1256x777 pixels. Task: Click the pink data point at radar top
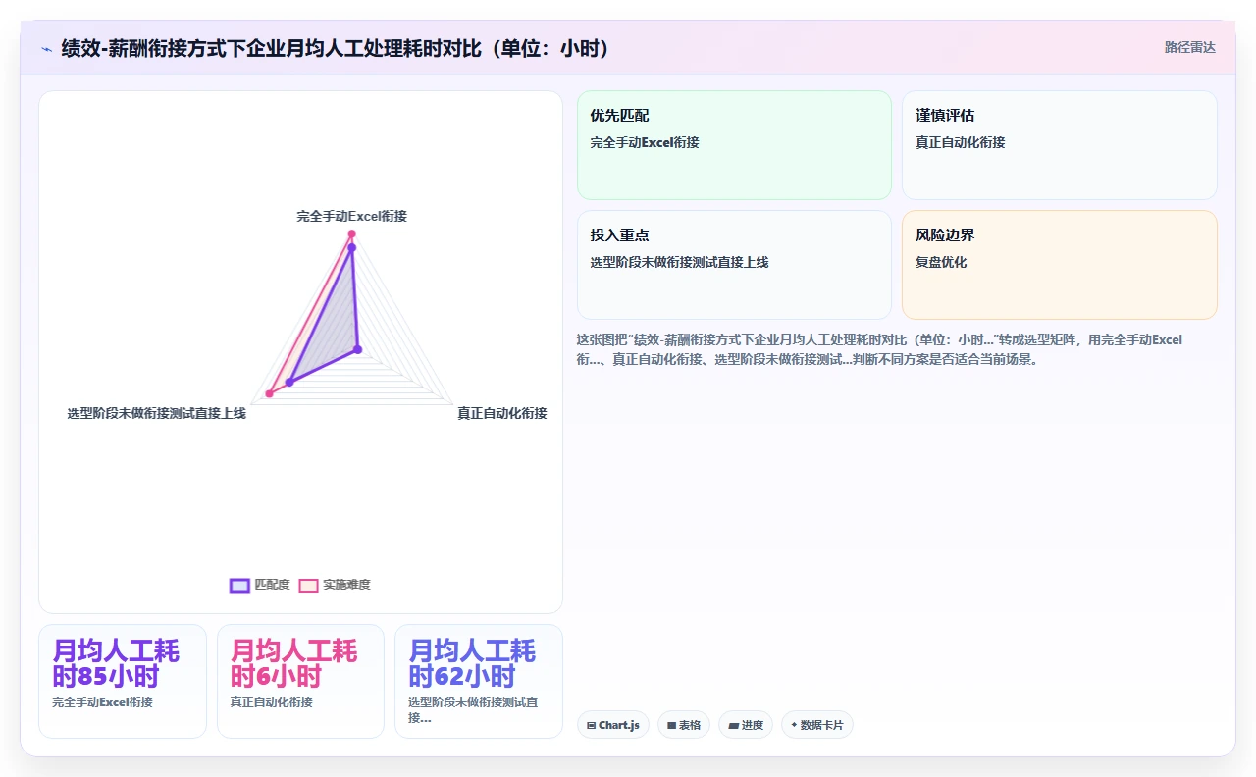351,233
